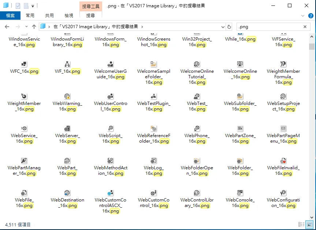Switch to the 常用 ribbon tab
Image resolution: width=316 pixels, height=230 pixels.
click(x=30, y=15)
